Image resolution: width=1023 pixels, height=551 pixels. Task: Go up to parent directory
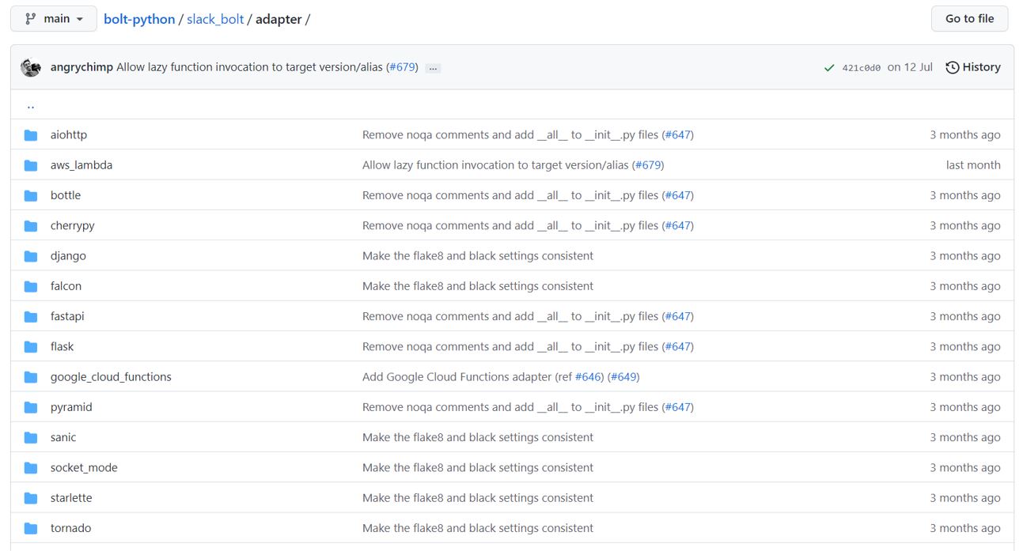(31, 105)
